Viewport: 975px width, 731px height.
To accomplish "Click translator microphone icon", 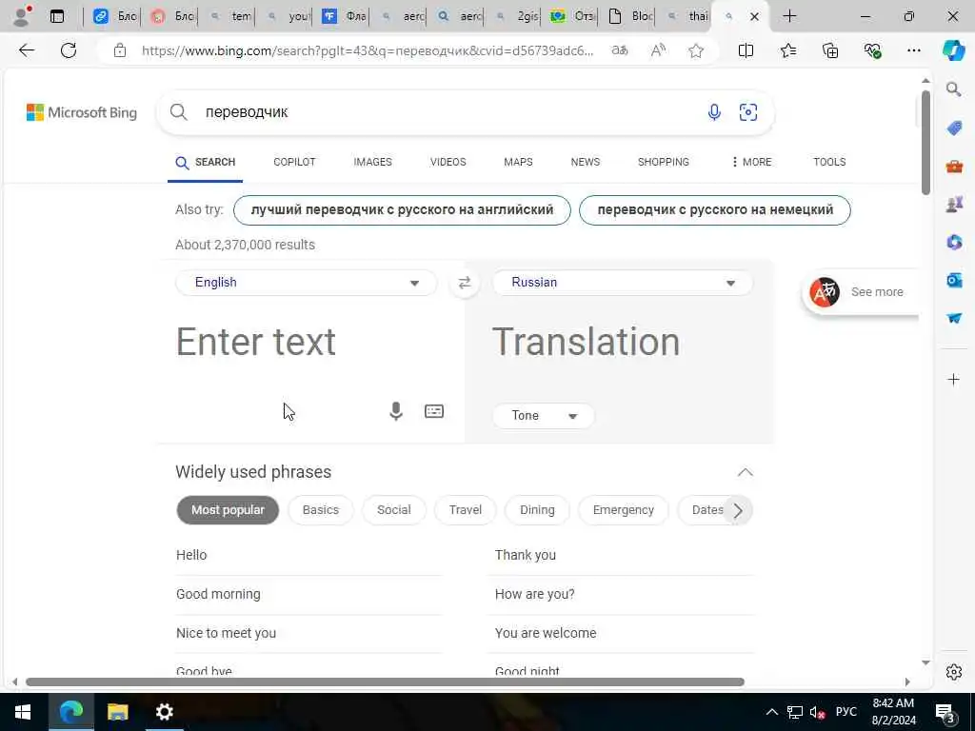I will 396,411.
